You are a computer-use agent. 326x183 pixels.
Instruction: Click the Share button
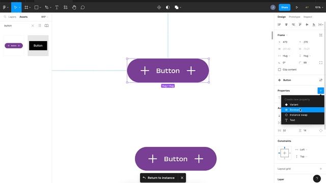284,7
